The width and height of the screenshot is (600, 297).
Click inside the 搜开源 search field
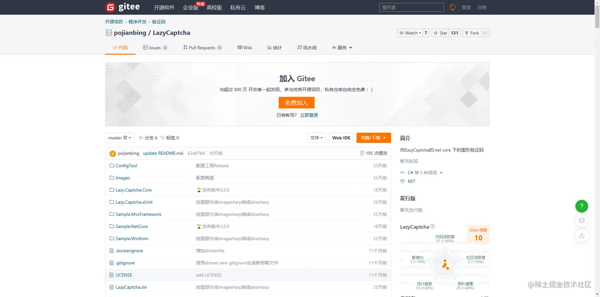coord(411,7)
